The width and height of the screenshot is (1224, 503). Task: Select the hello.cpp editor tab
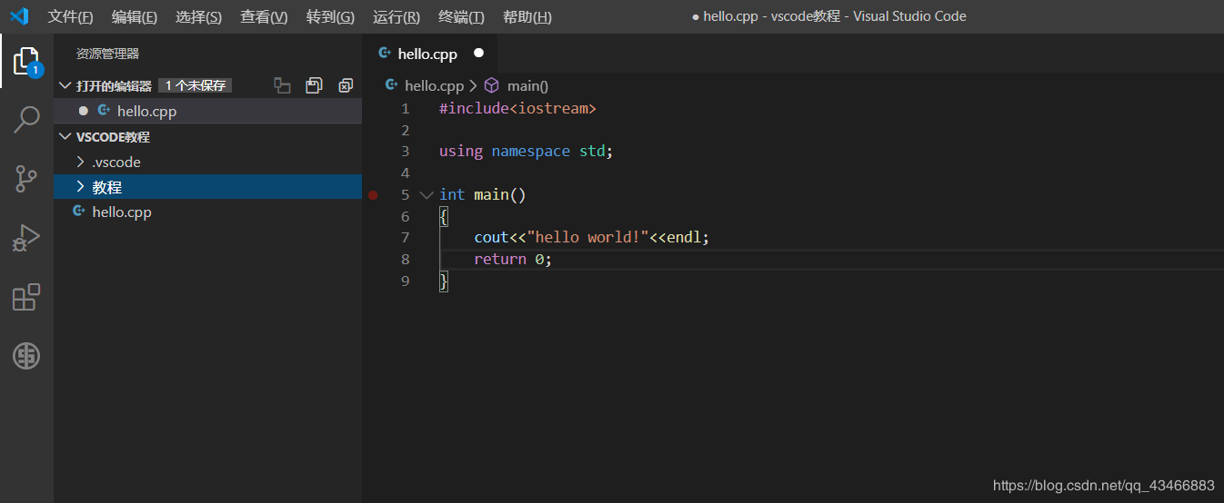(x=426, y=54)
